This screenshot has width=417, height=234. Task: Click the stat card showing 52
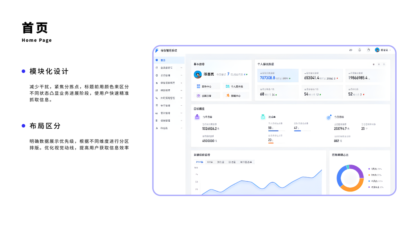[x=366, y=92]
